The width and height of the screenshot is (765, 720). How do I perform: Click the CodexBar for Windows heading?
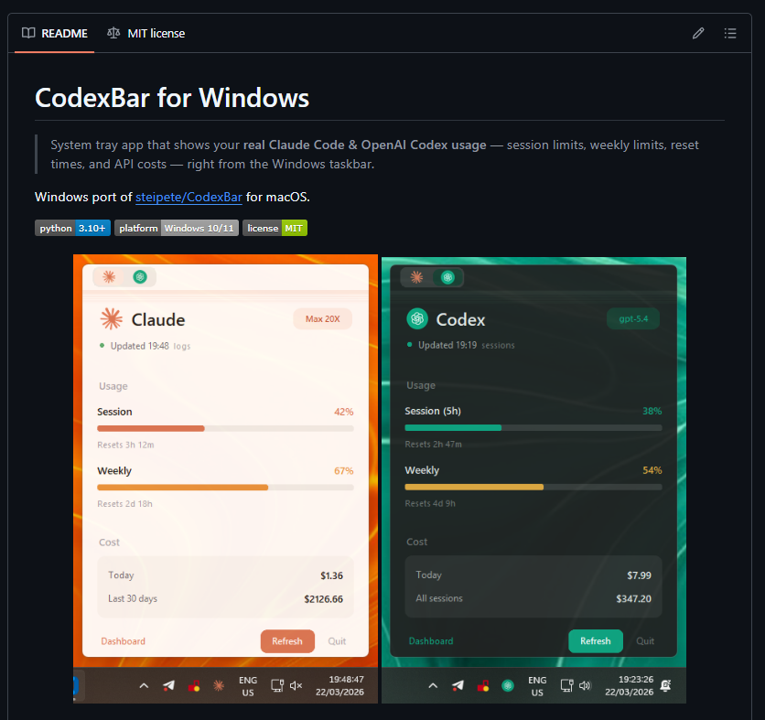pyautogui.click(x=172, y=98)
